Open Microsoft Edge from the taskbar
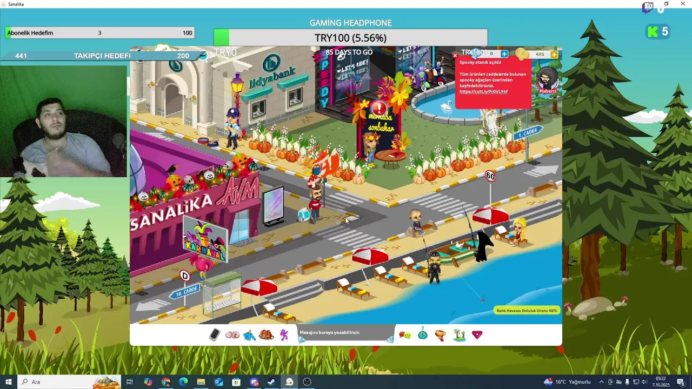Image resolution: width=692 pixels, height=389 pixels. (183, 382)
